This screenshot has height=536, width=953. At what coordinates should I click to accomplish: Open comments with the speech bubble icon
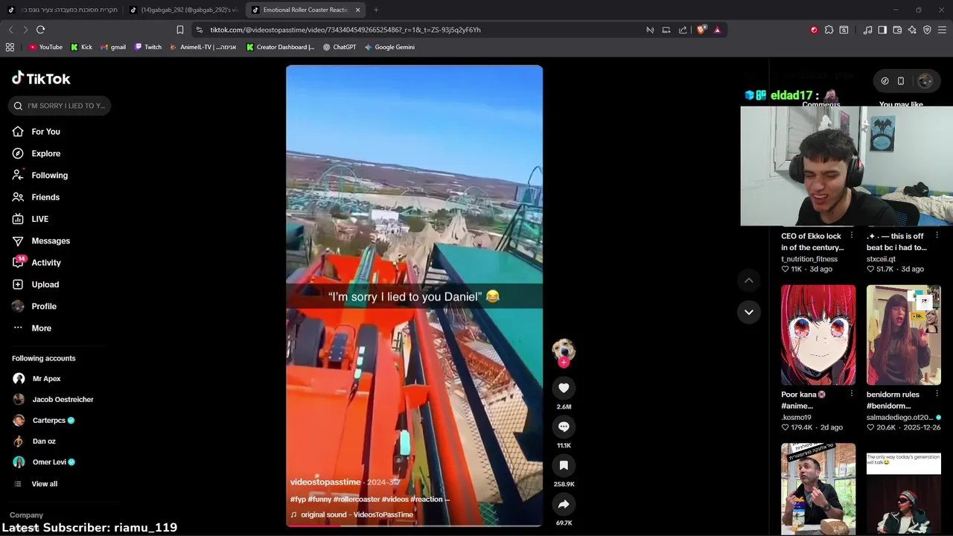564,427
